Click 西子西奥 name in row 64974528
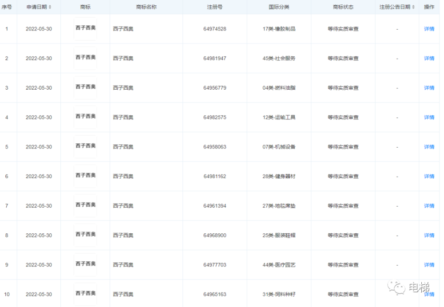Screen dimensions: 444x307 (123, 29)
